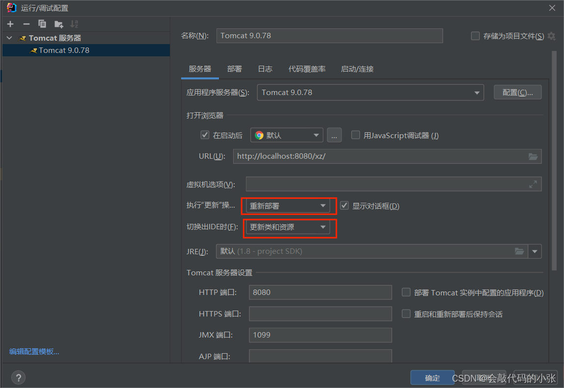
Task: Open the gear settings next to store as project file
Action: (551, 36)
